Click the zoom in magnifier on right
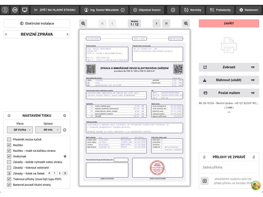 (186, 23)
